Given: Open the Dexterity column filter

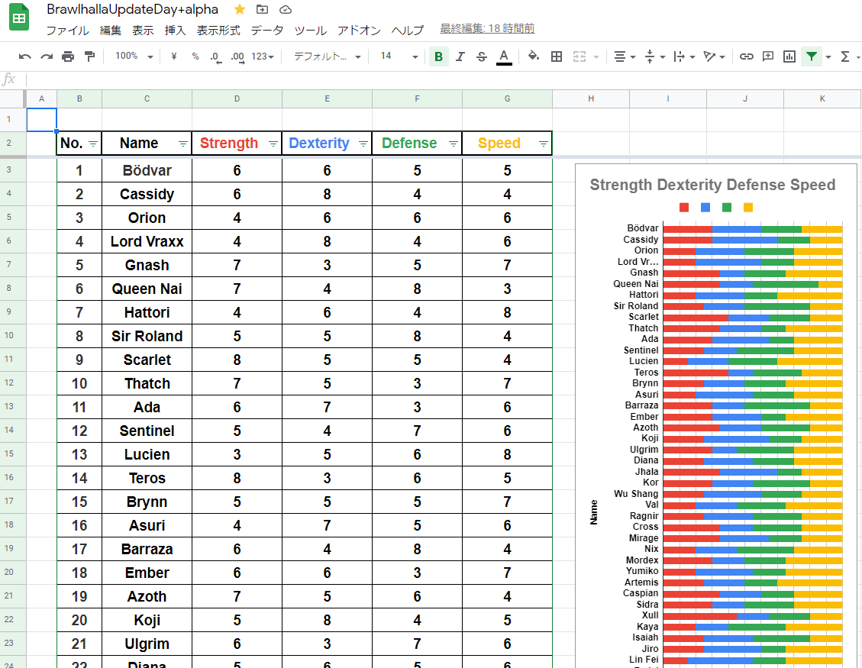Looking at the screenshot, I should [363, 144].
